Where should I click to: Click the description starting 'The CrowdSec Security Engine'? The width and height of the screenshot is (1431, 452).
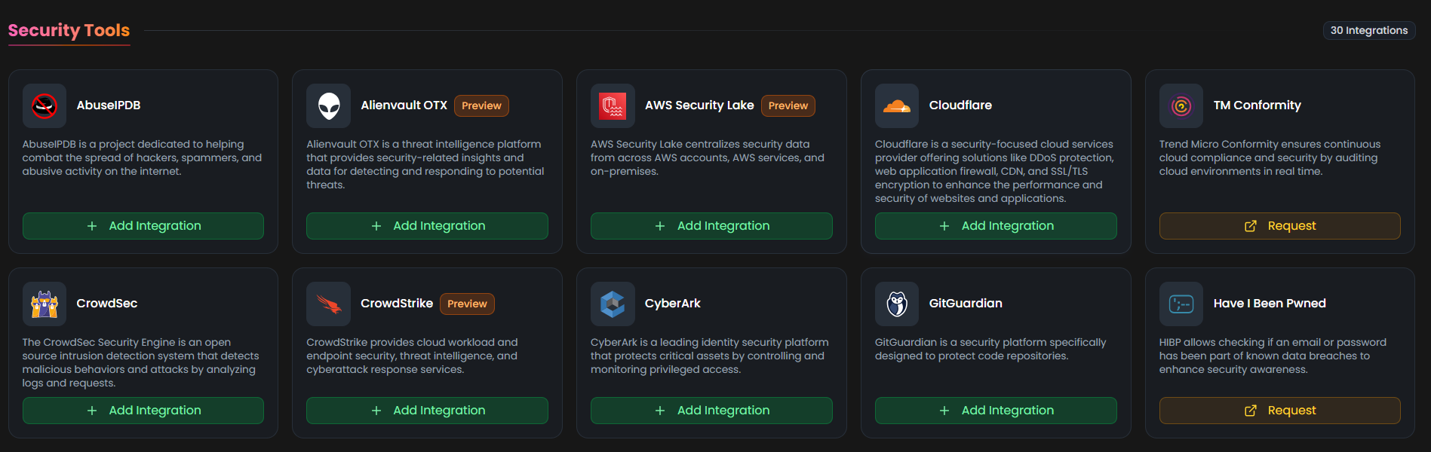(140, 362)
